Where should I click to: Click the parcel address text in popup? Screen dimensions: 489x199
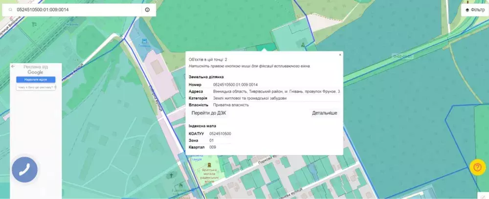click(x=276, y=91)
